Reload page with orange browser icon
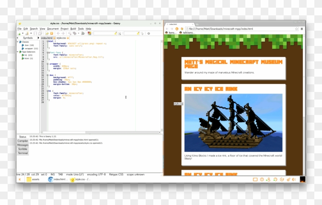 [177, 29]
